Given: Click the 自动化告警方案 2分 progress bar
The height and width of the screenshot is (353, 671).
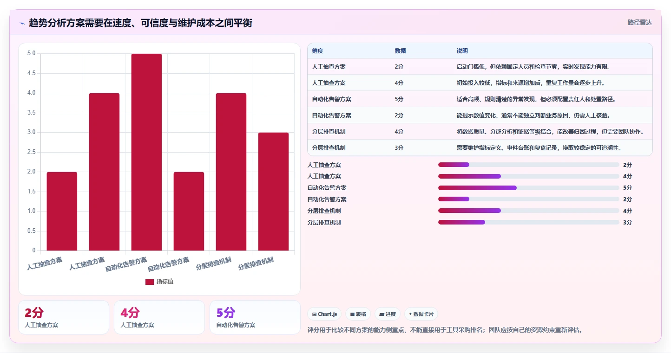Looking at the screenshot, I should click(x=528, y=199).
